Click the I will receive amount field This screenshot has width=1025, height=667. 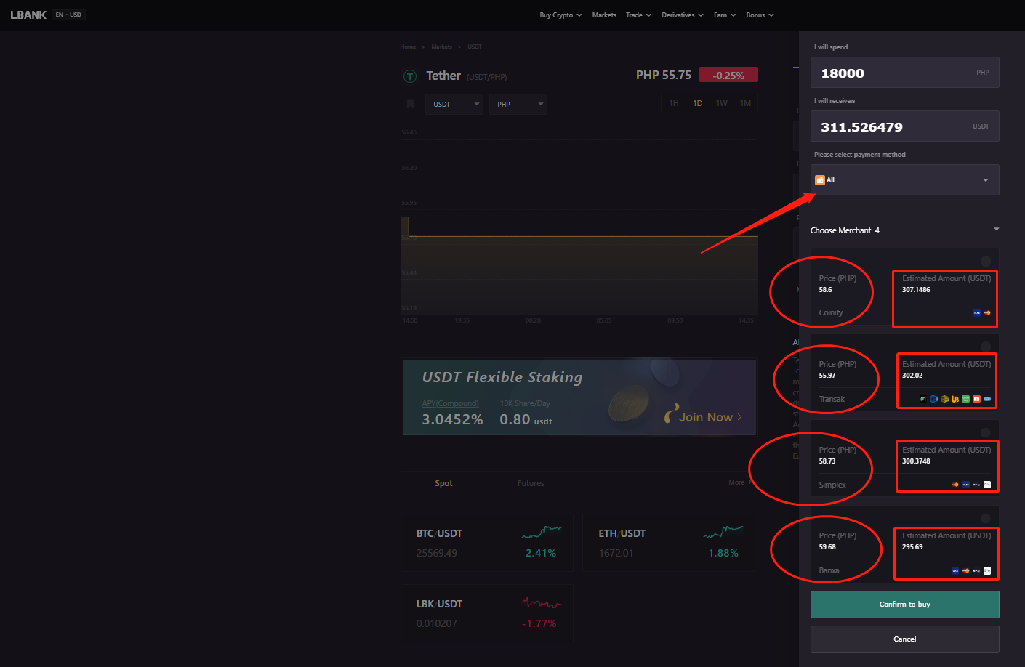905,126
